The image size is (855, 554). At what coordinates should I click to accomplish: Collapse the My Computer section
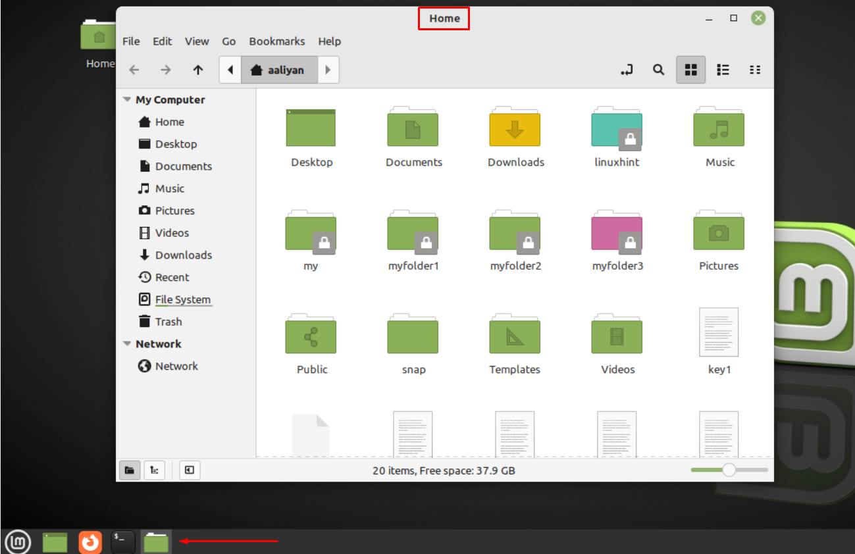point(127,100)
